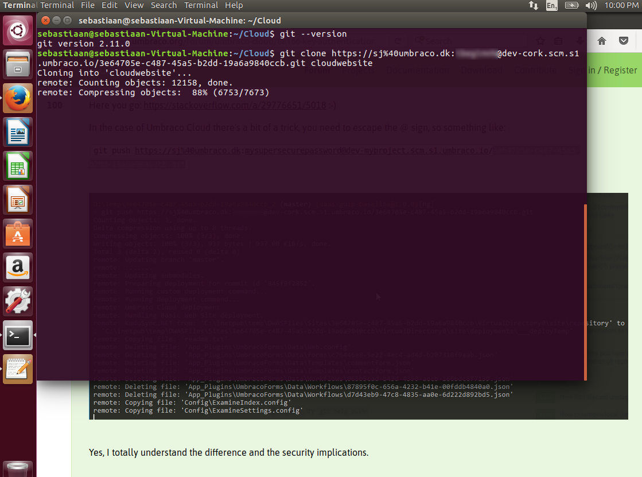Screen dimensions: 642x477
Task: Open LibreOffice Writer from the launcher
Action: (x=18, y=133)
